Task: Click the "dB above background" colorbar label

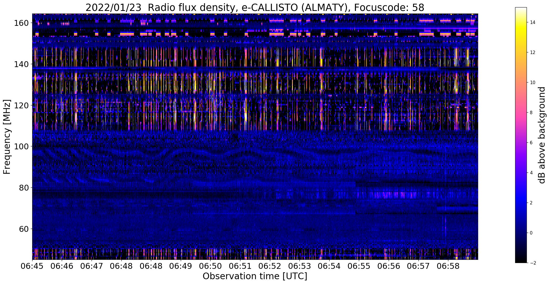Action: coord(542,135)
